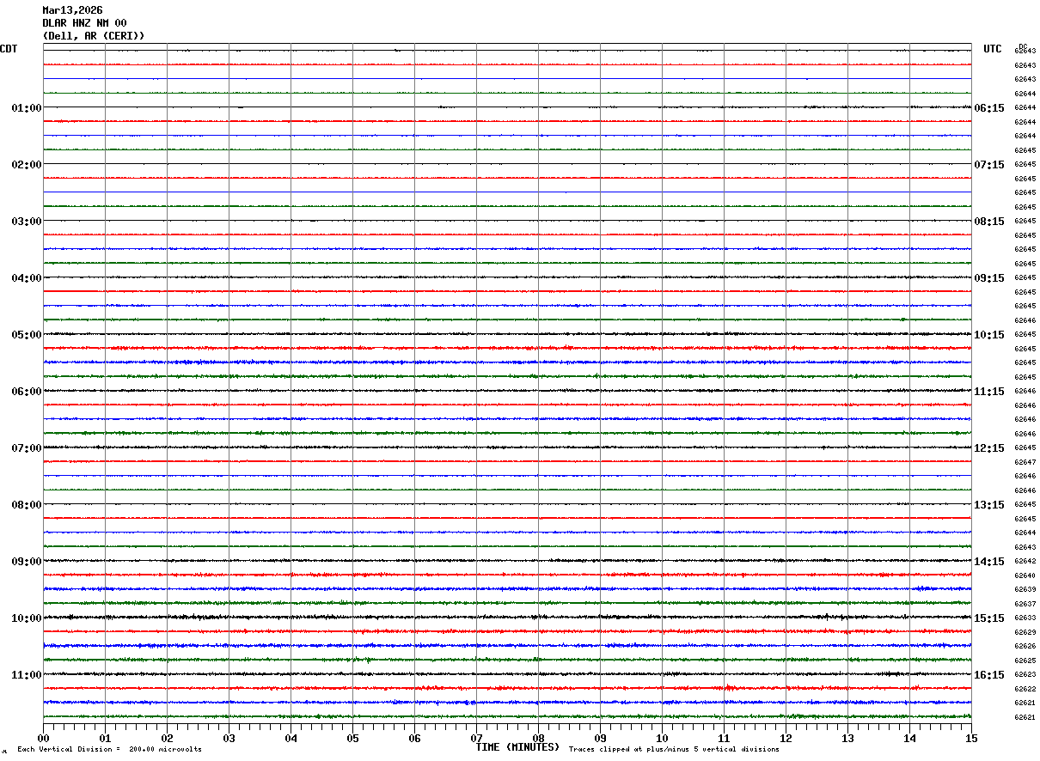1040x761 pixels.
Task: Click the DC column header
Action: click(1023, 46)
